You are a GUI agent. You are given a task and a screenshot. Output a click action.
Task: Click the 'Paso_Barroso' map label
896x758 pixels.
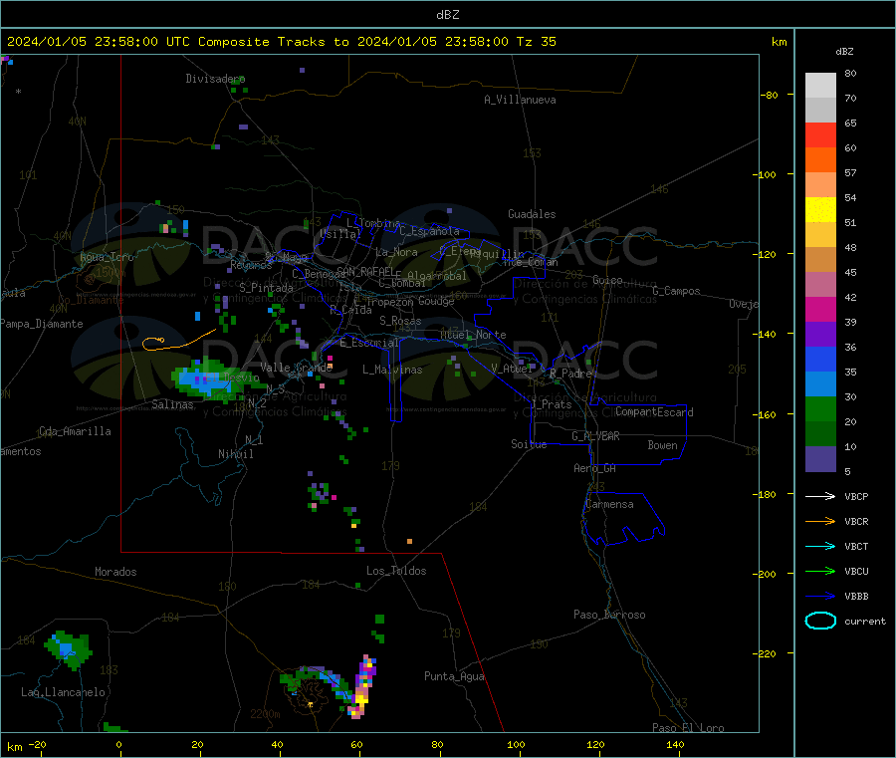click(x=609, y=615)
